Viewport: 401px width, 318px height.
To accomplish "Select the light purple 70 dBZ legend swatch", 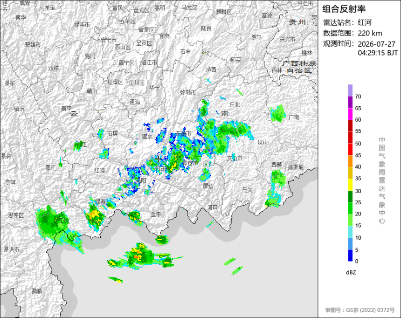I will (350, 90).
